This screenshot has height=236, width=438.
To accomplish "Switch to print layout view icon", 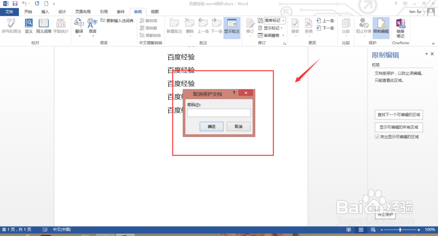I will (361, 229).
